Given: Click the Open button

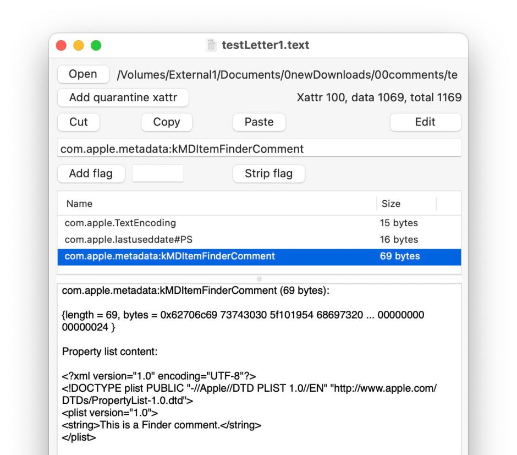Looking at the screenshot, I should point(83,74).
